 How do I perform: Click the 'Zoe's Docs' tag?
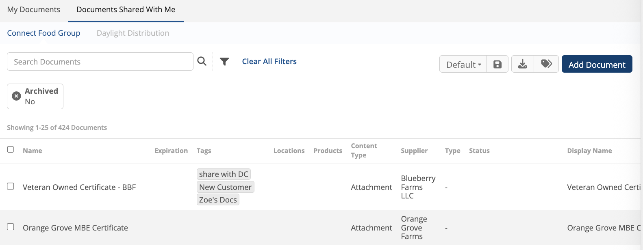point(218,200)
